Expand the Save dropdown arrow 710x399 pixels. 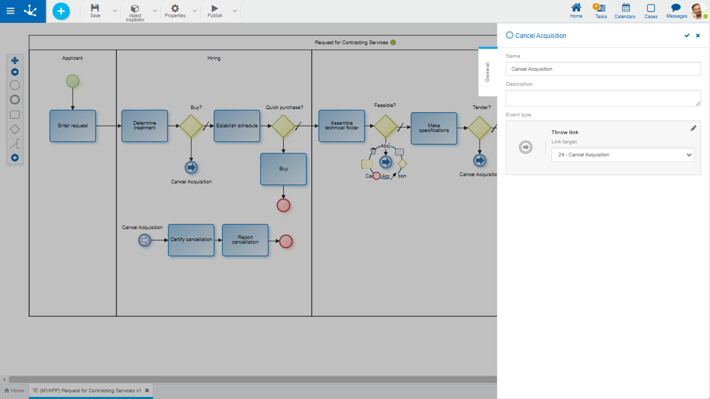tap(115, 11)
